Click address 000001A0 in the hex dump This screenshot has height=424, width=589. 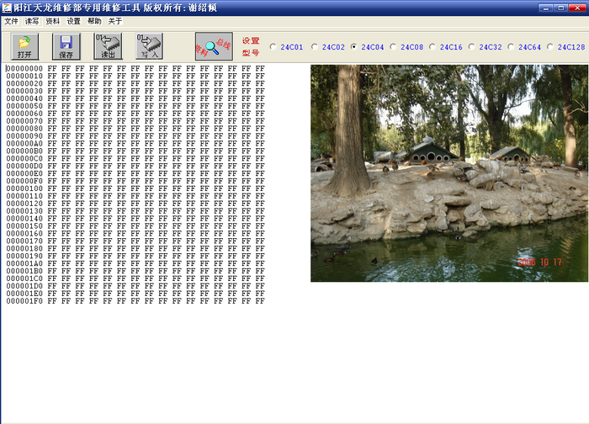(x=24, y=263)
